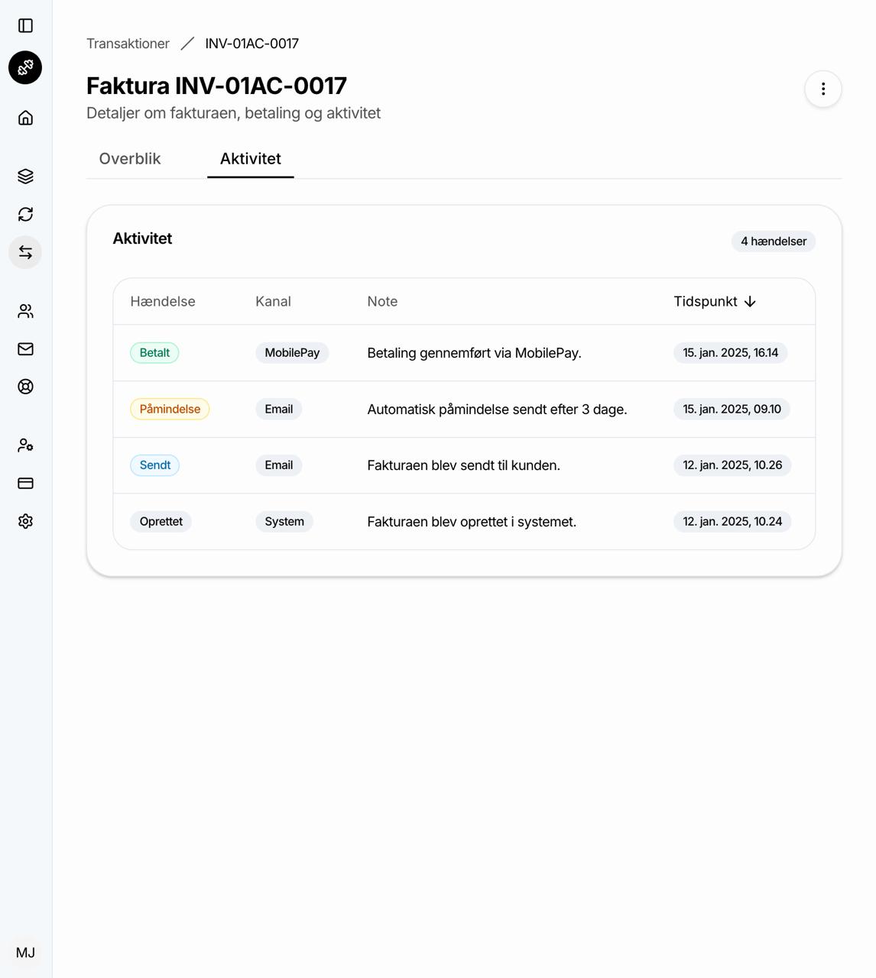This screenshot has height=978, width=876.
Task: Click the app logo in the black circle
Action: pyautogui.click(x=26, y=67)
